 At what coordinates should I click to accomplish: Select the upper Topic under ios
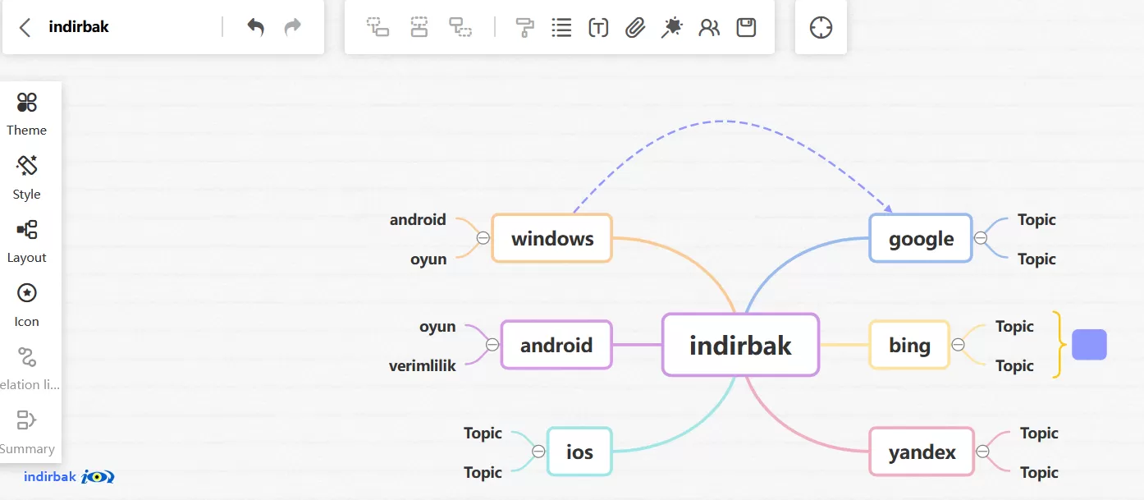pyautogui.click(x=483, y=433)
